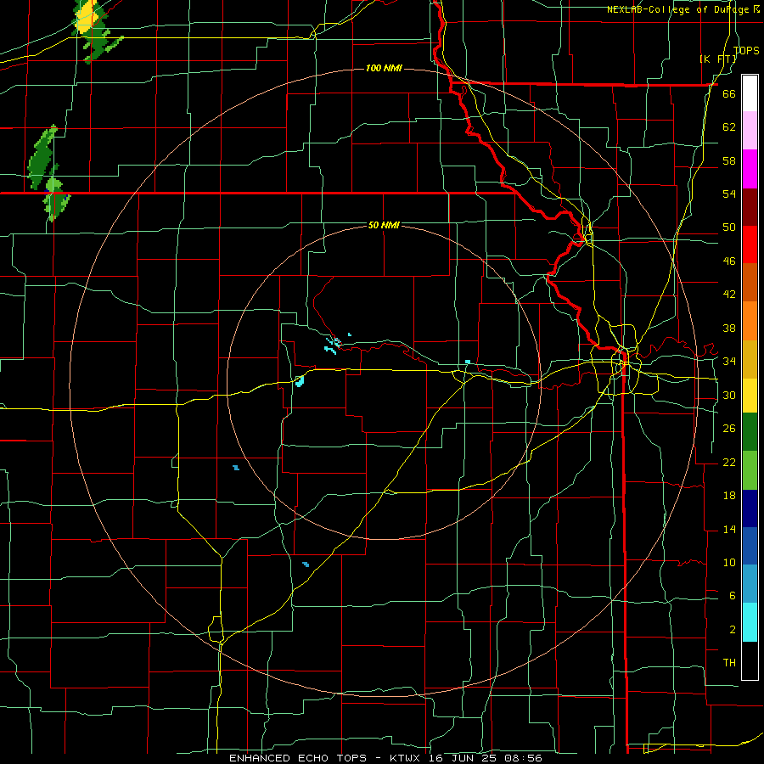Click the legend value "54"
The height and width of the screenshot is (764, 764).
pyautogui.click(x=729, y=194)
